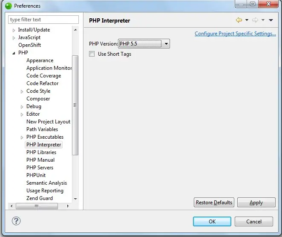Select the Appearance preference page
The height and width of the screenshot is (237, 282).
(x=40, y=60)
